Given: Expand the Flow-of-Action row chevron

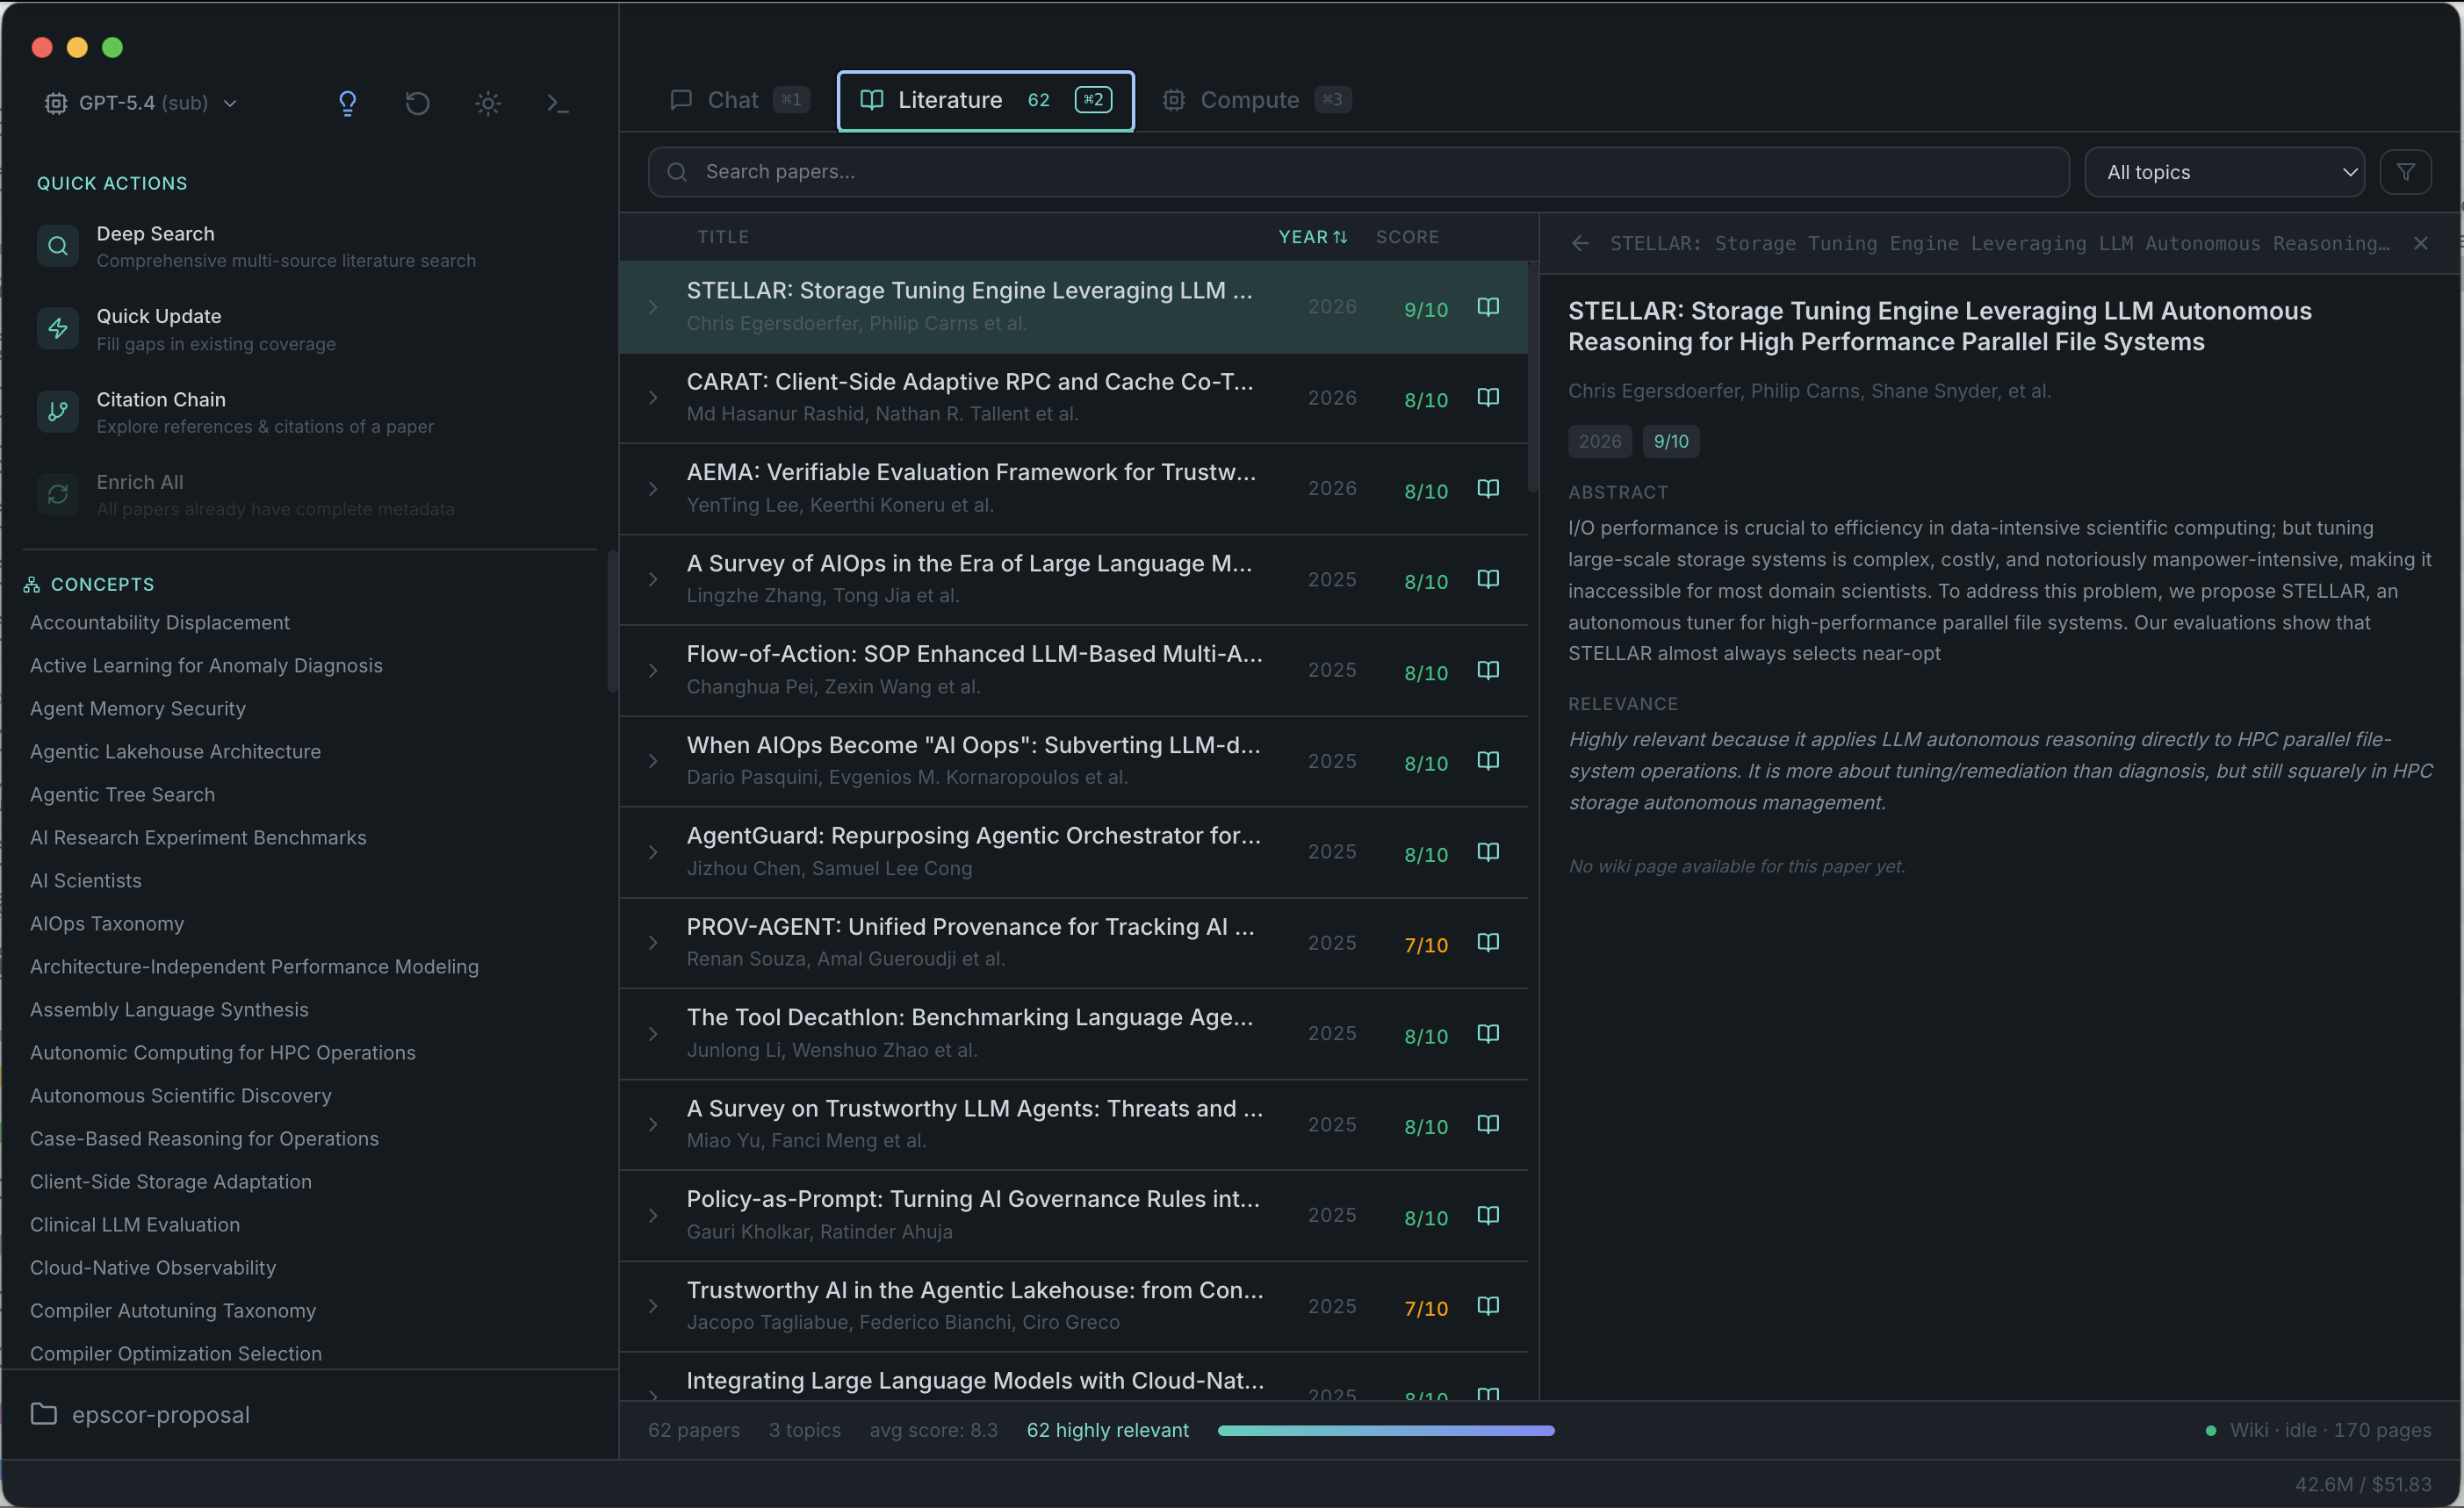Looking at the screenshot, I should coord(653,671).
